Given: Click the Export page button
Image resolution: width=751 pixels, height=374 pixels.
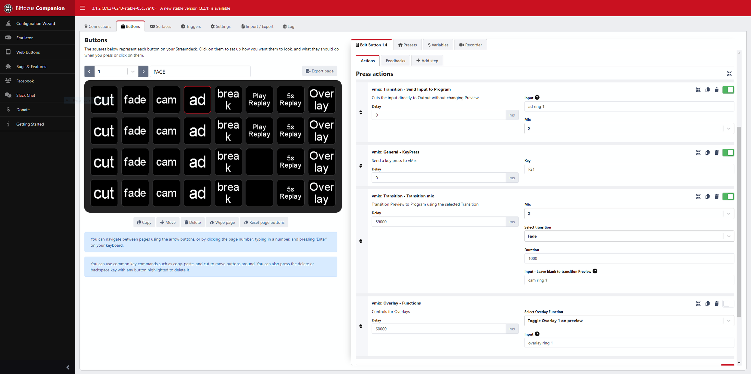Looking at the screenshot, I should click(320, 71).
